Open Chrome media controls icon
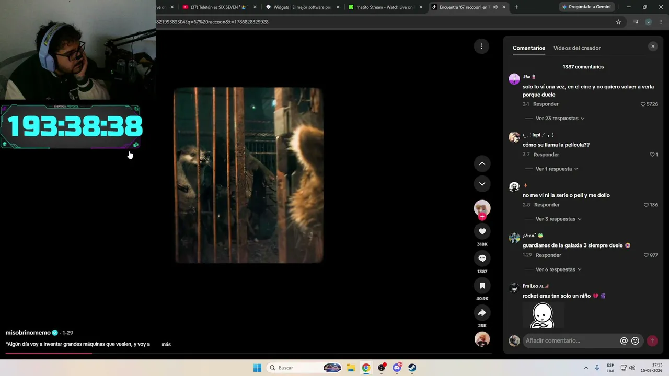The height and width of the screenshot is (376, 669). [636, 22]
